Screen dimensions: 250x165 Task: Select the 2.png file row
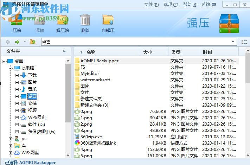coord(156,124)
